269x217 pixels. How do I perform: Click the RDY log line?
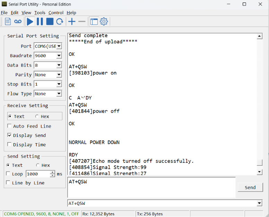(73, 155)
